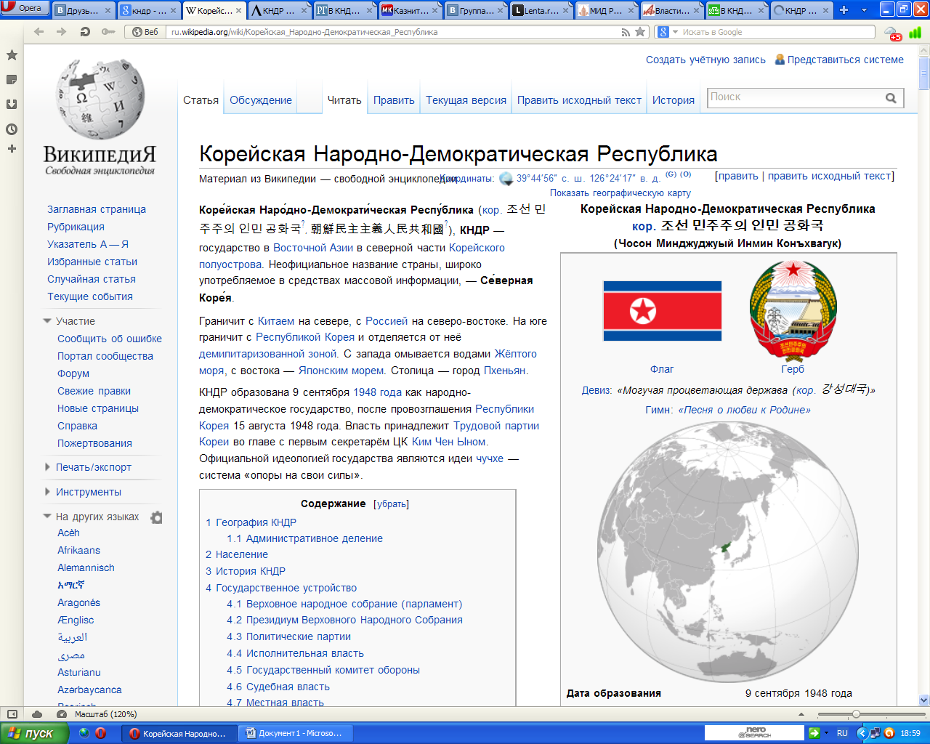Screen dimensions: 930x744
Task: Hide the table of contents via 'убрать'
Action: point(391,504)
